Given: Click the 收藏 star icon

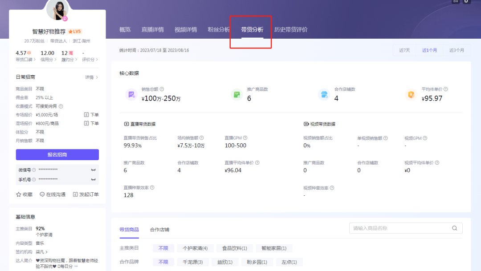Looking at the screenshot, I should 19,194.
